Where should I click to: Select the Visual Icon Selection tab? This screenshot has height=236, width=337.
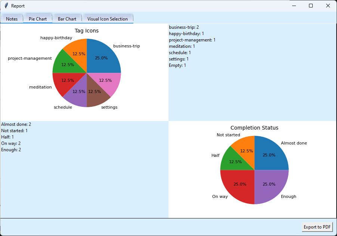pos(108,19)
